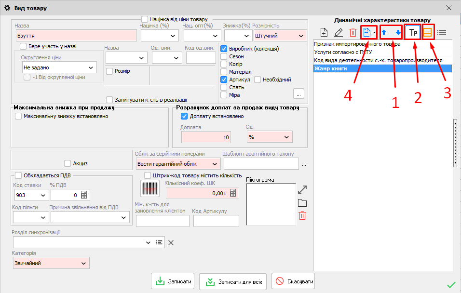Move characteristic down with blue arrow

(398, 33)
